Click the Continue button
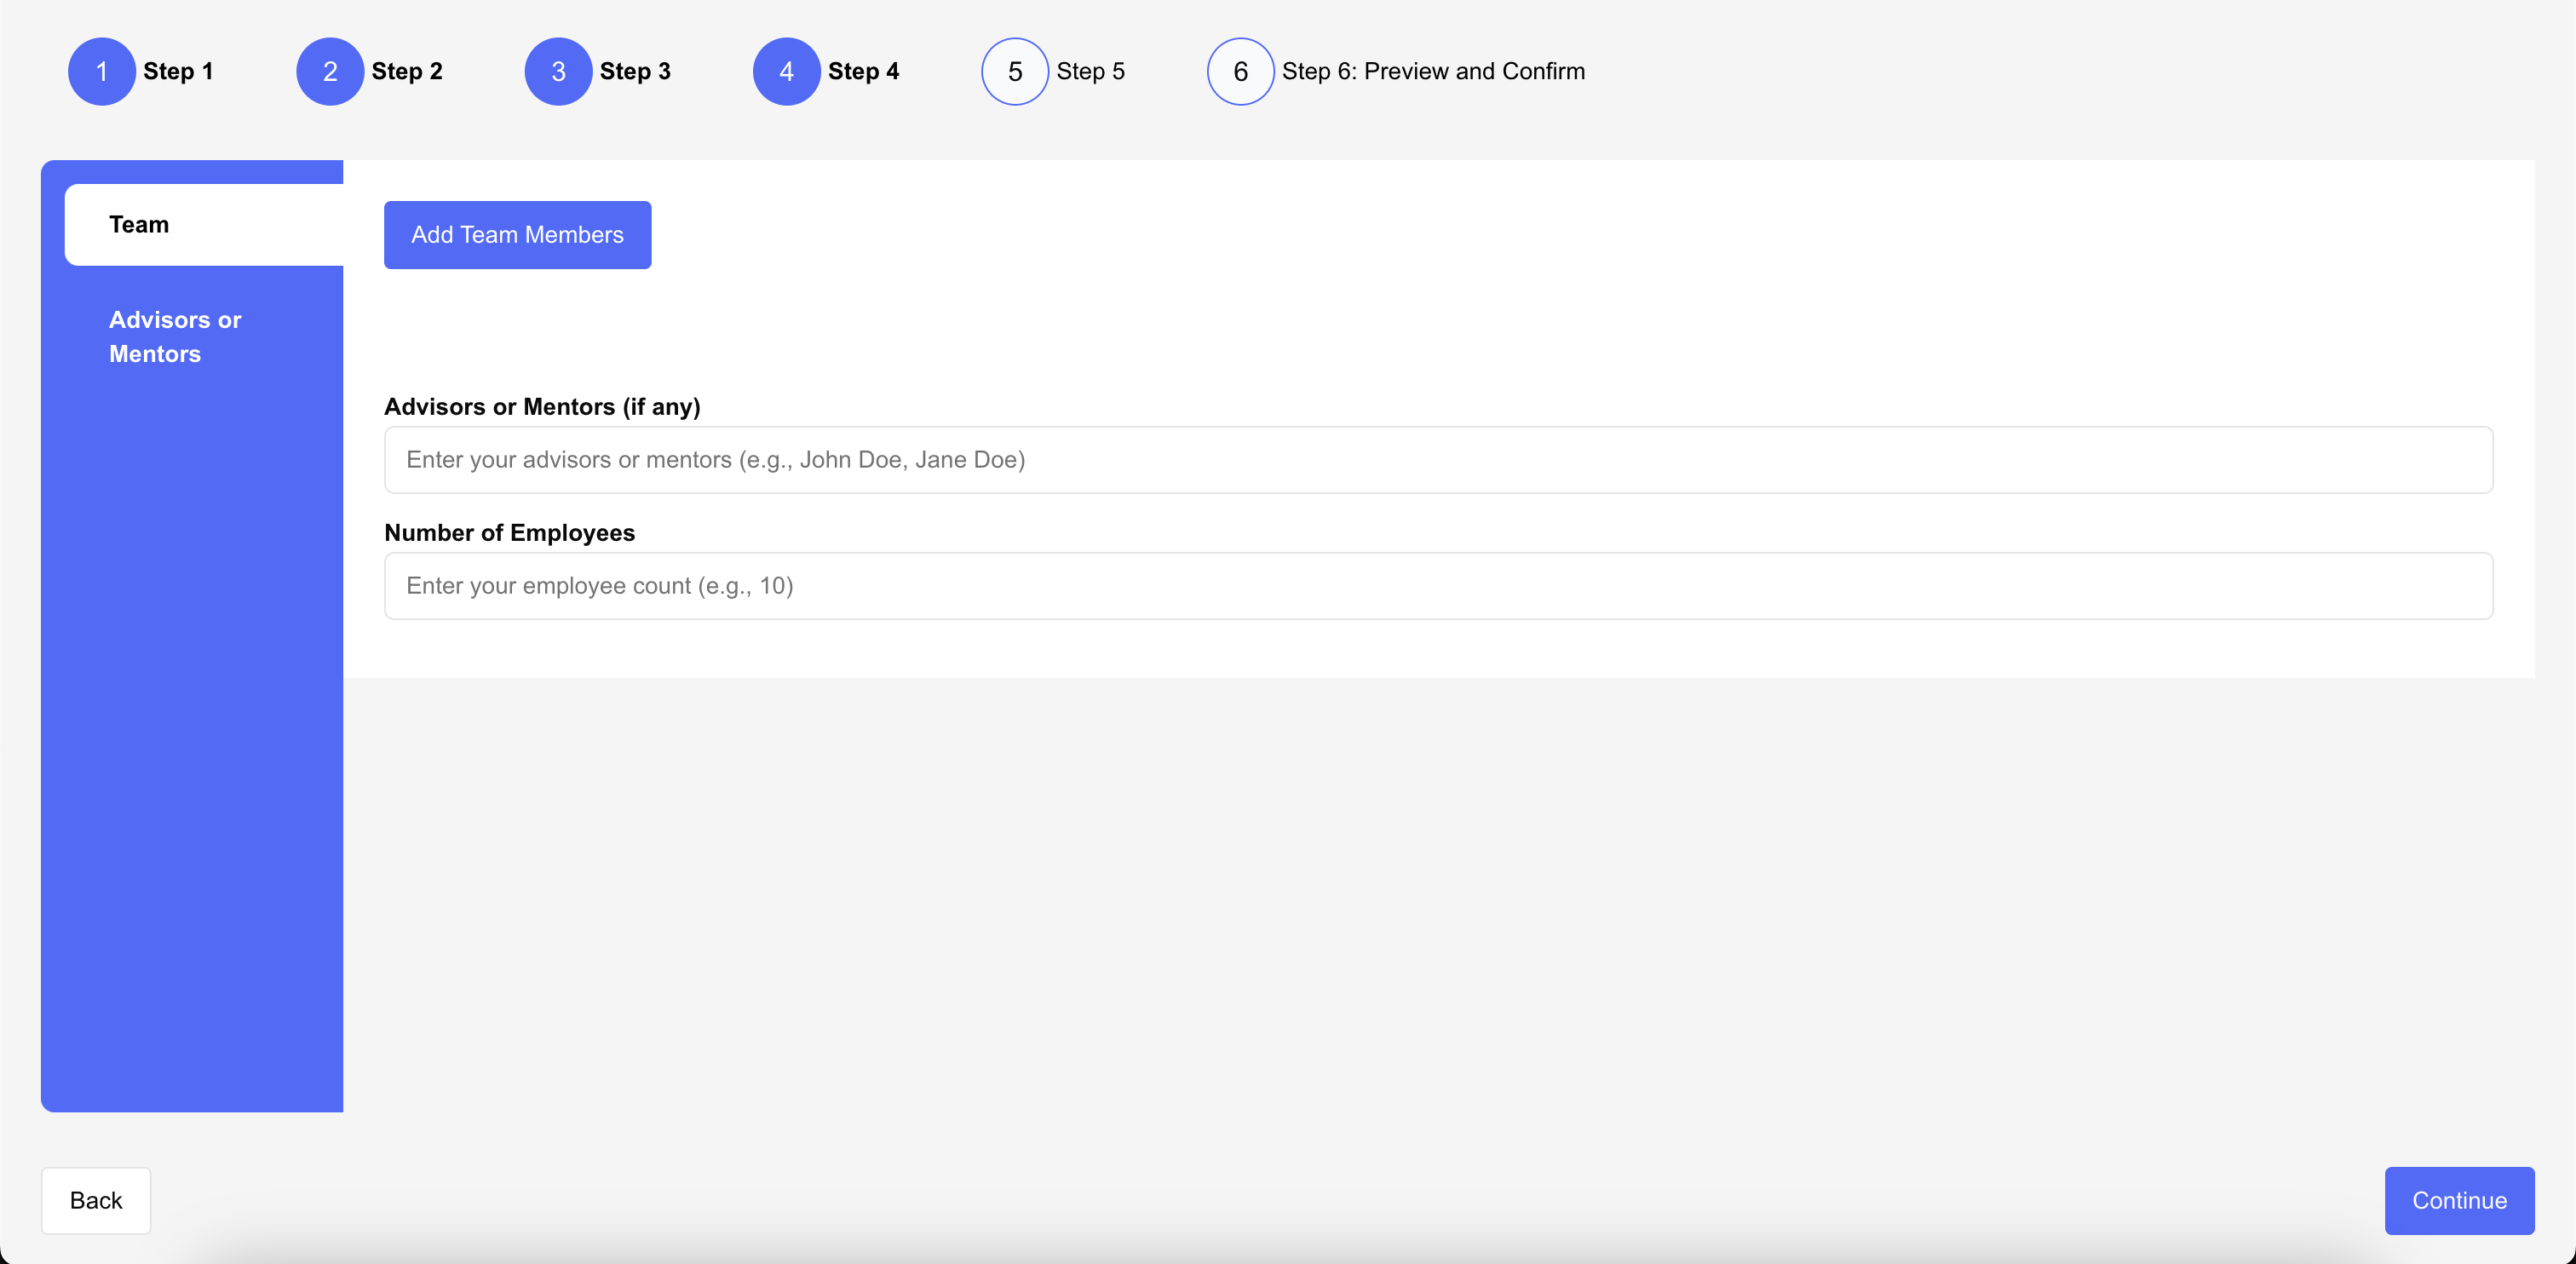This screenshot has height=1264, width=2576. (x=2458, y=1200)
